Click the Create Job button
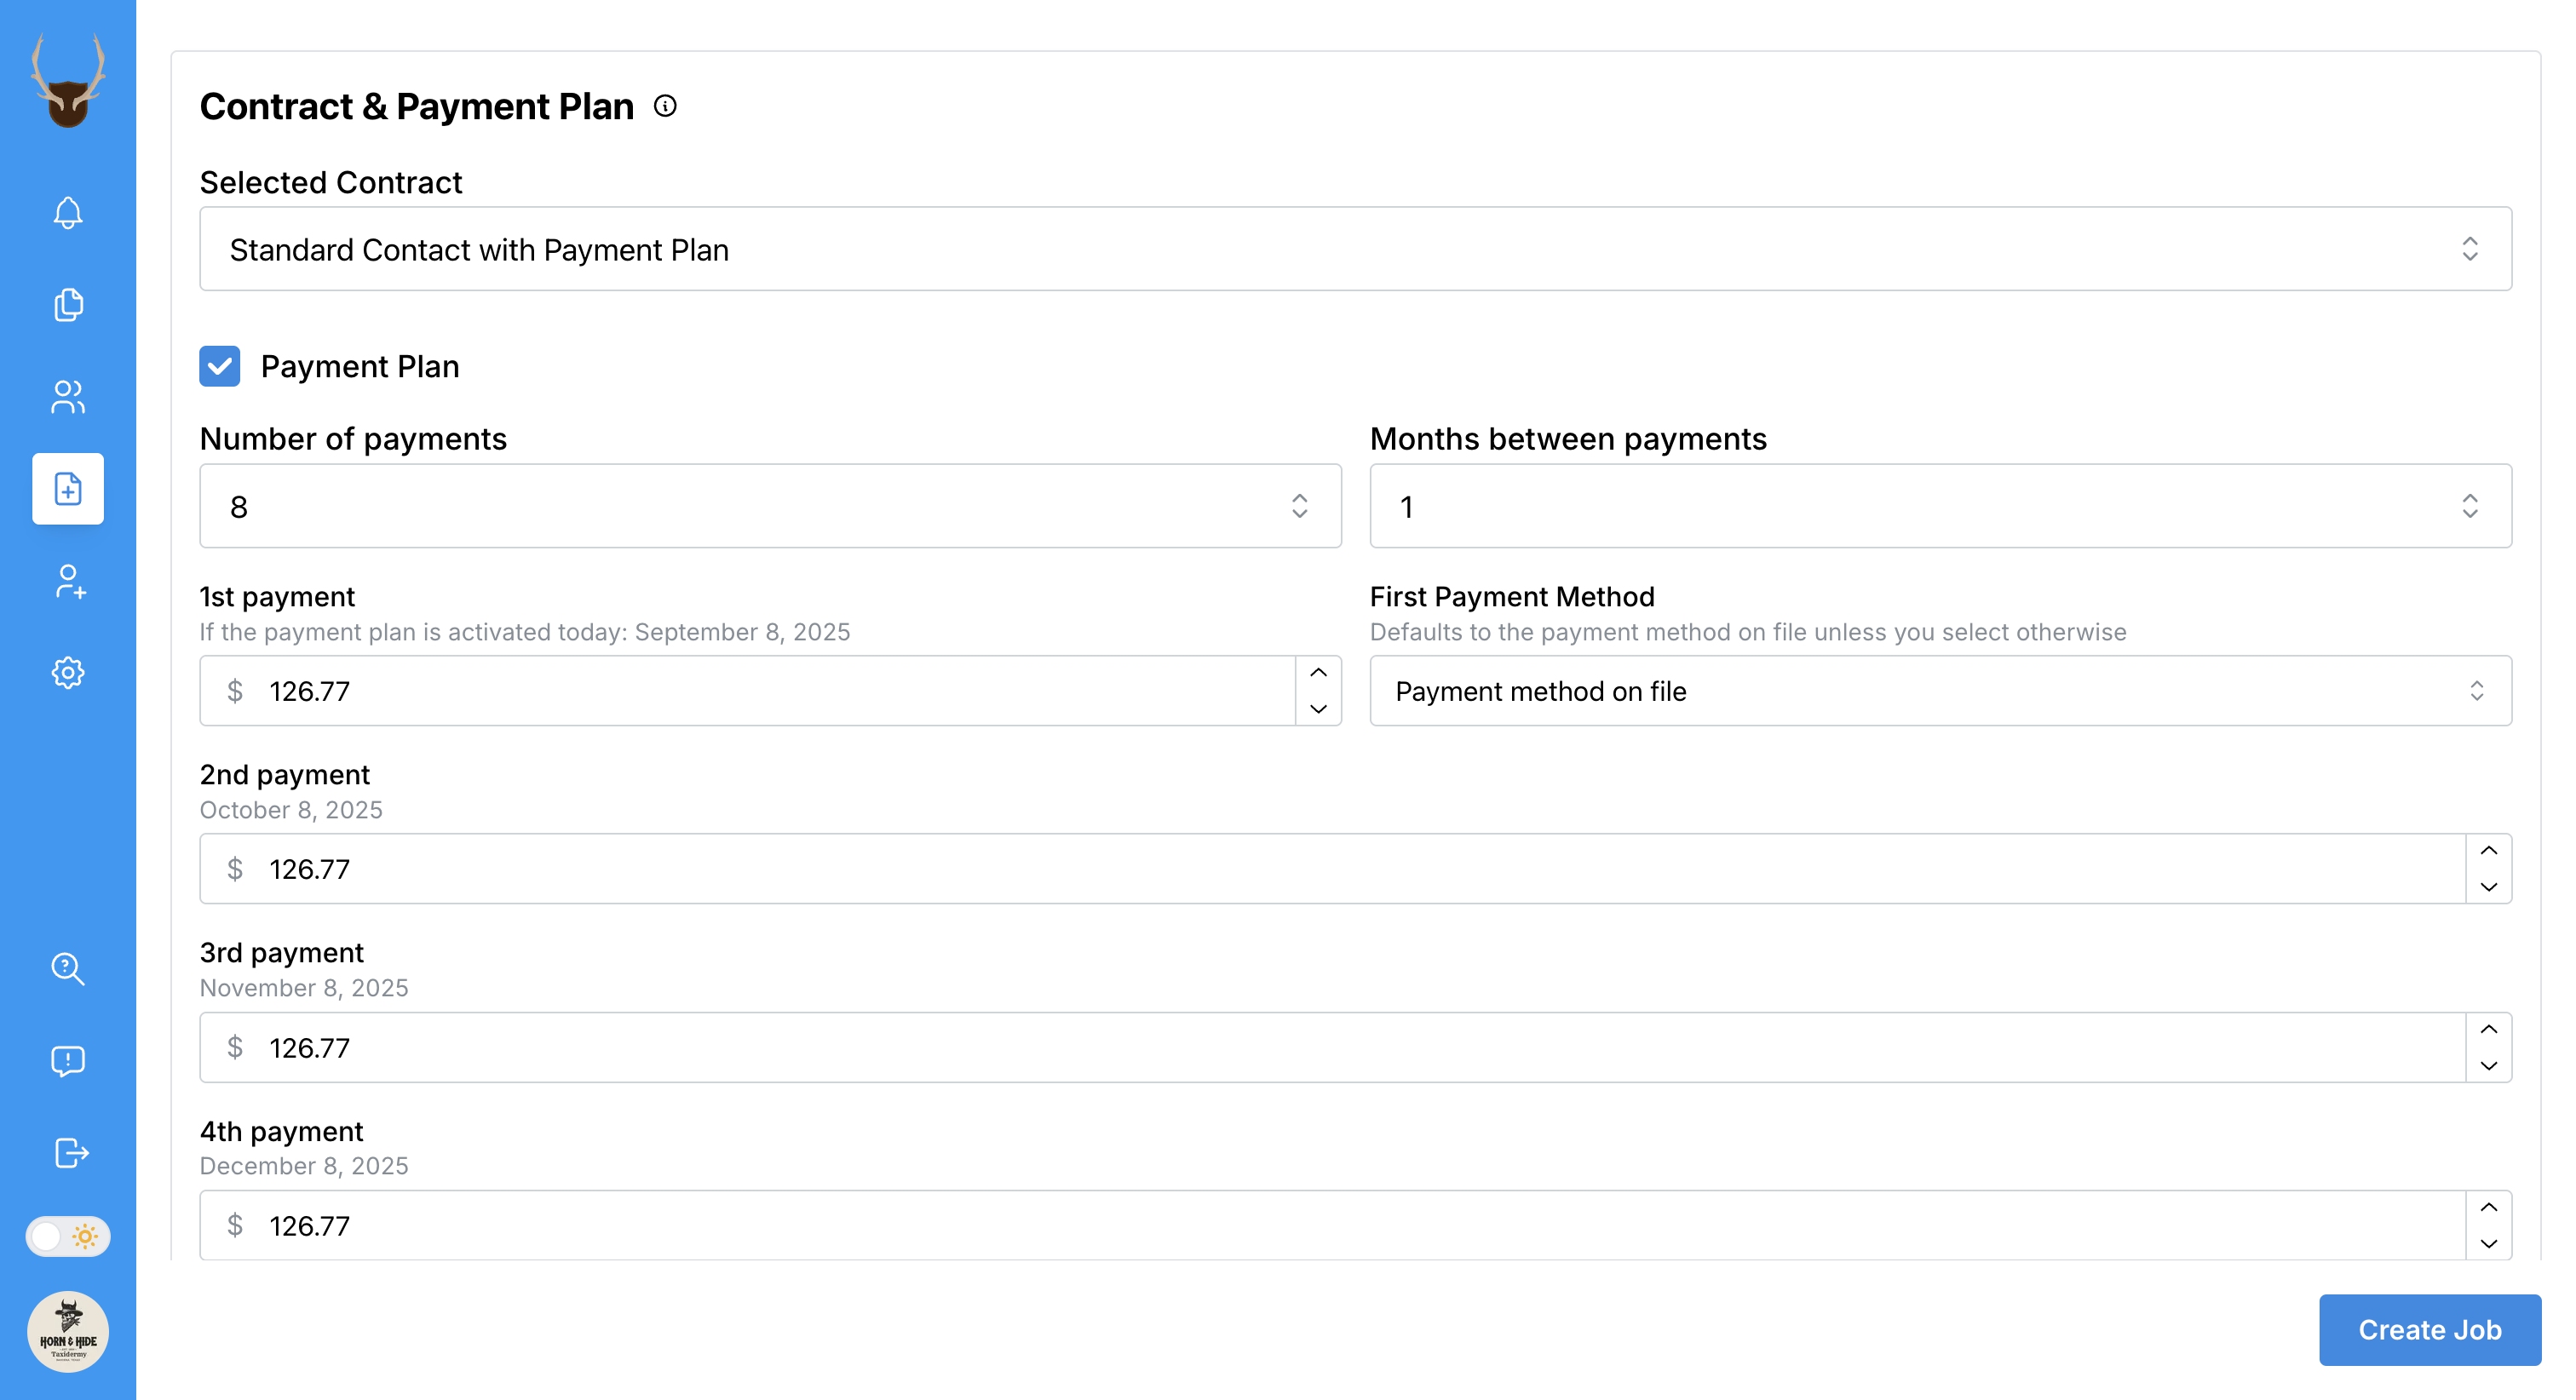Screen dimensions: 2576x1400 click(x=2429, y=1329)
